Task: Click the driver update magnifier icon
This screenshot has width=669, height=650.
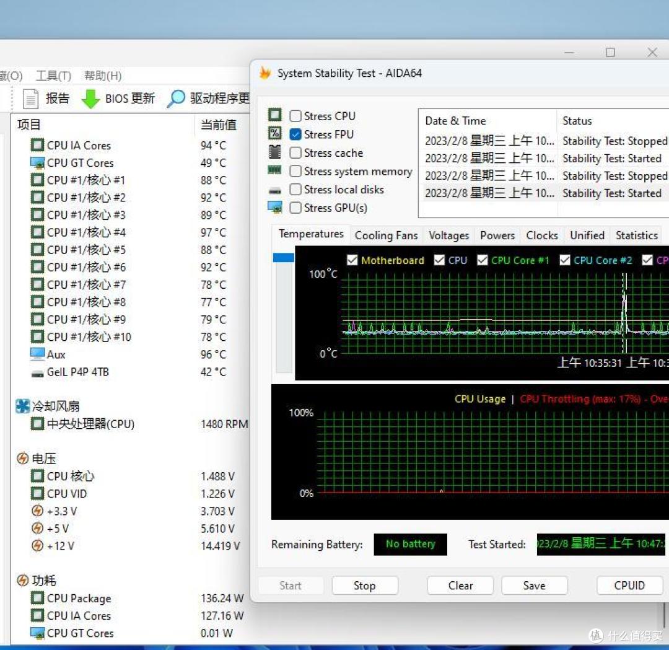Action: click(x=176, y=99)
